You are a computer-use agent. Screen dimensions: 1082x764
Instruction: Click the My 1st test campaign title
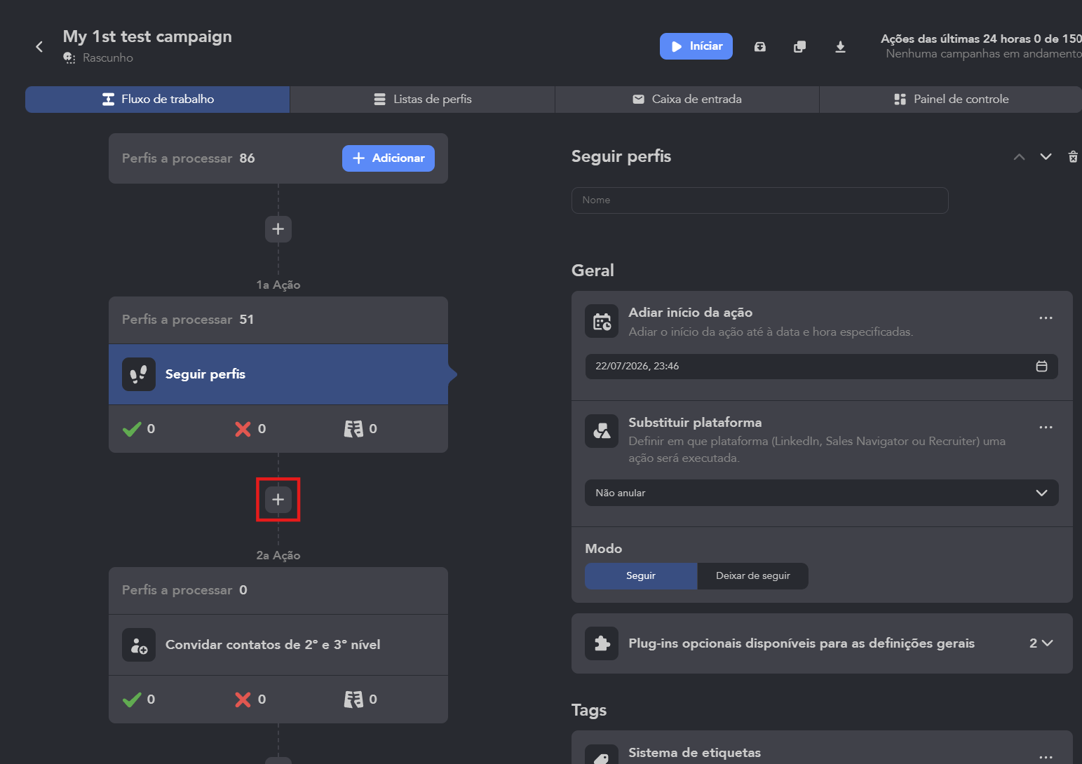click(147, 36)
